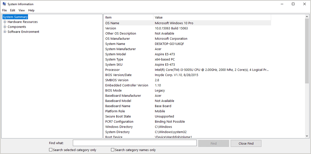311x154 pixels.
Task: Expand the Components tree node
Action: (5, 27)
